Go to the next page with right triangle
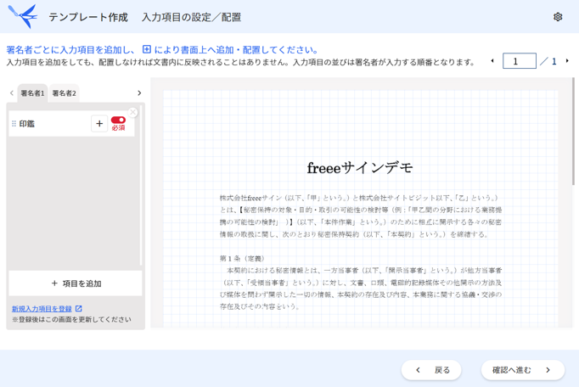The width and height of the screenshot is (579, 387). [x=567, y=61]
